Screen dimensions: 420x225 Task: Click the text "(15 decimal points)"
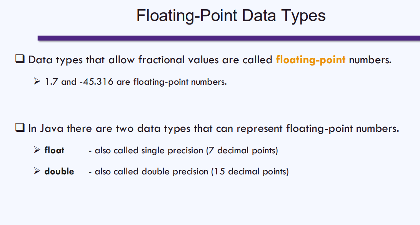coord(250,171)
